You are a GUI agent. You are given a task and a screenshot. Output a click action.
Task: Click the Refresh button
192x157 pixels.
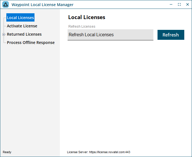coord(171,35)
